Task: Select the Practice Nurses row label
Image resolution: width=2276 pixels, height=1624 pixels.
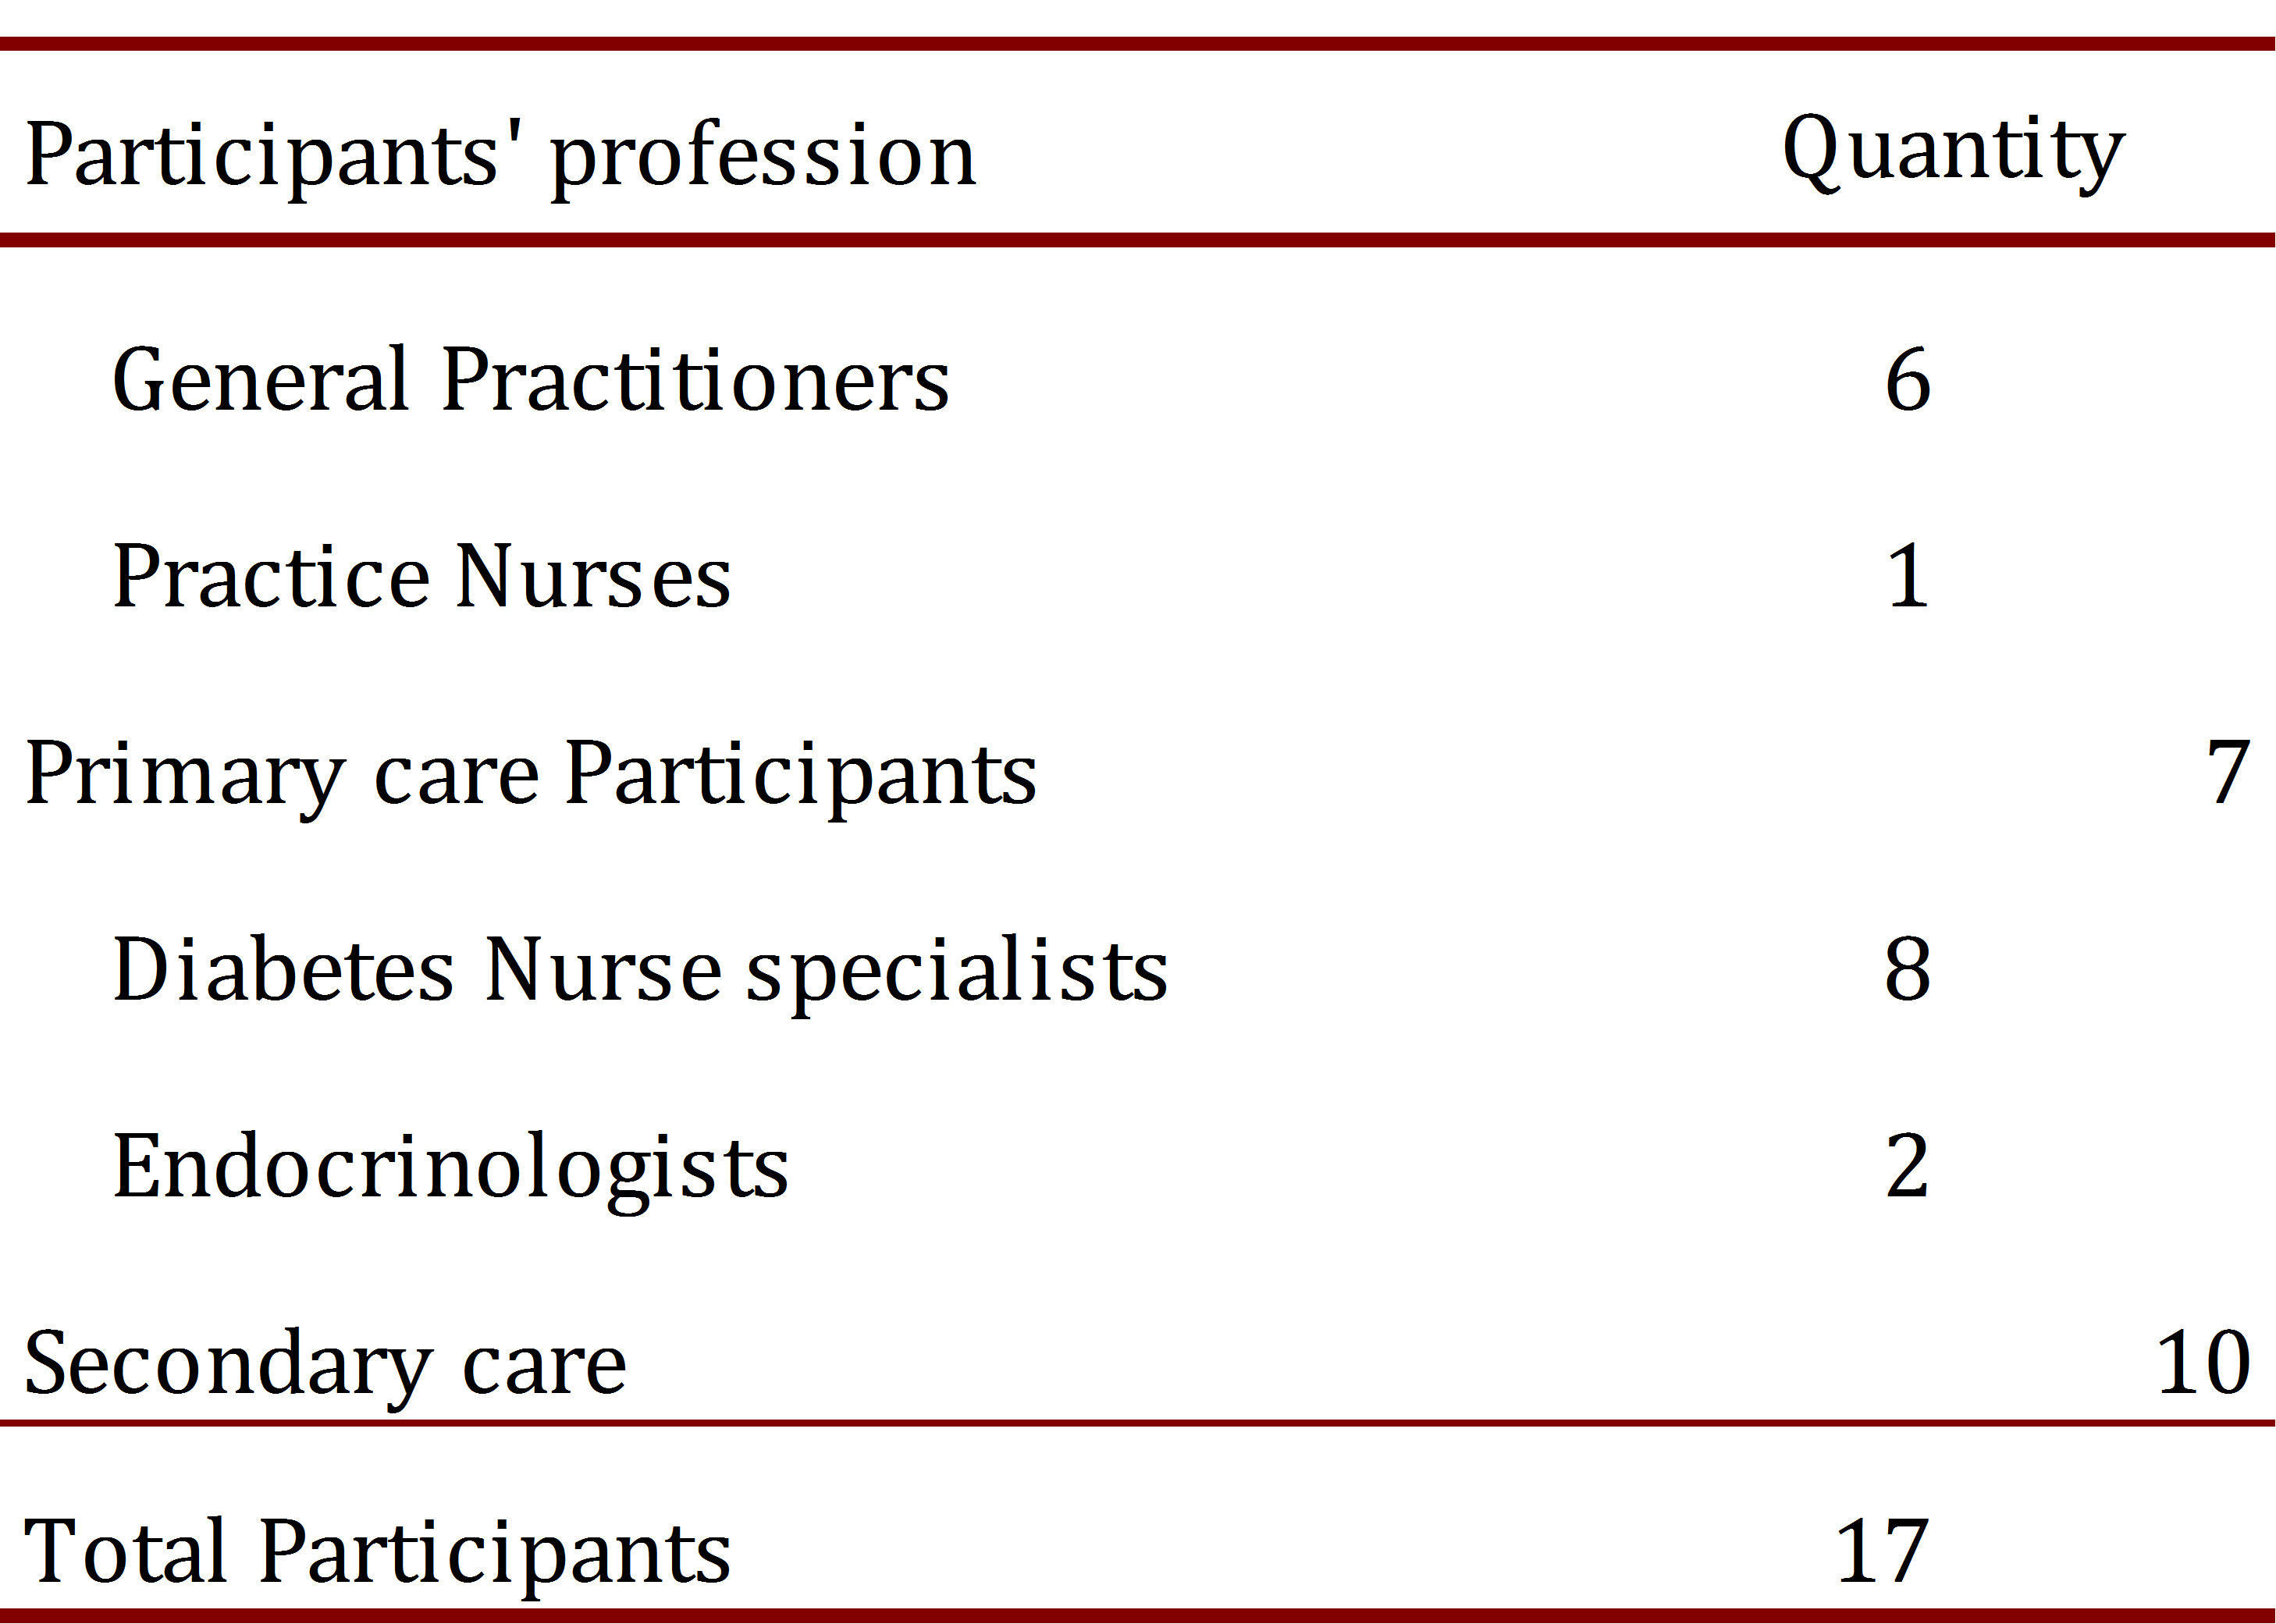Action: (421, 576)
